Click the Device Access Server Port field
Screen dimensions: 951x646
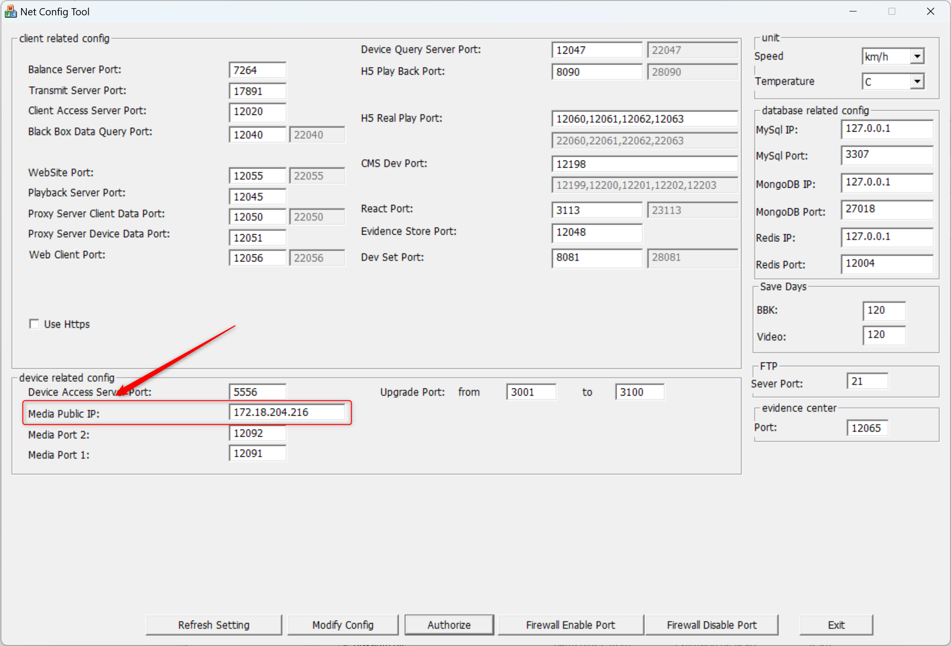[257, 392]
